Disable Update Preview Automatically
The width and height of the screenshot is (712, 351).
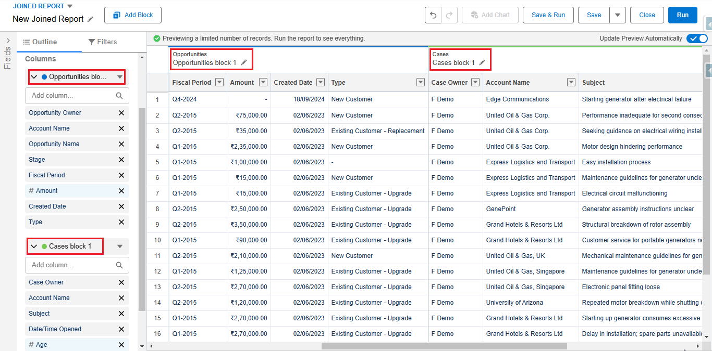click(697, 38)
